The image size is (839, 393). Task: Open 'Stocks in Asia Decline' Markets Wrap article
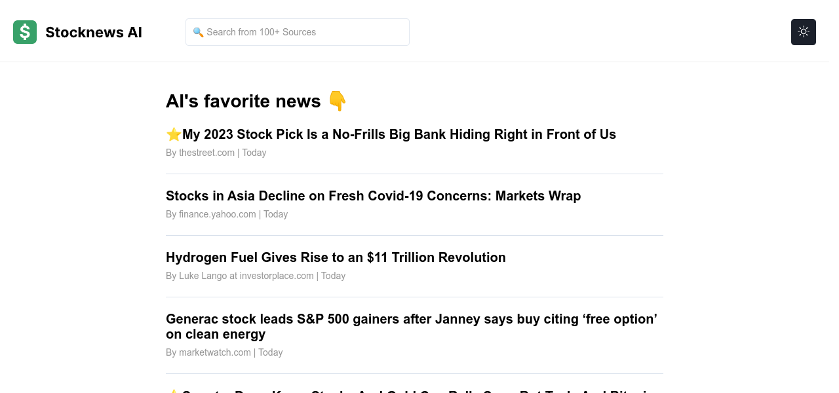coord(373,196)
